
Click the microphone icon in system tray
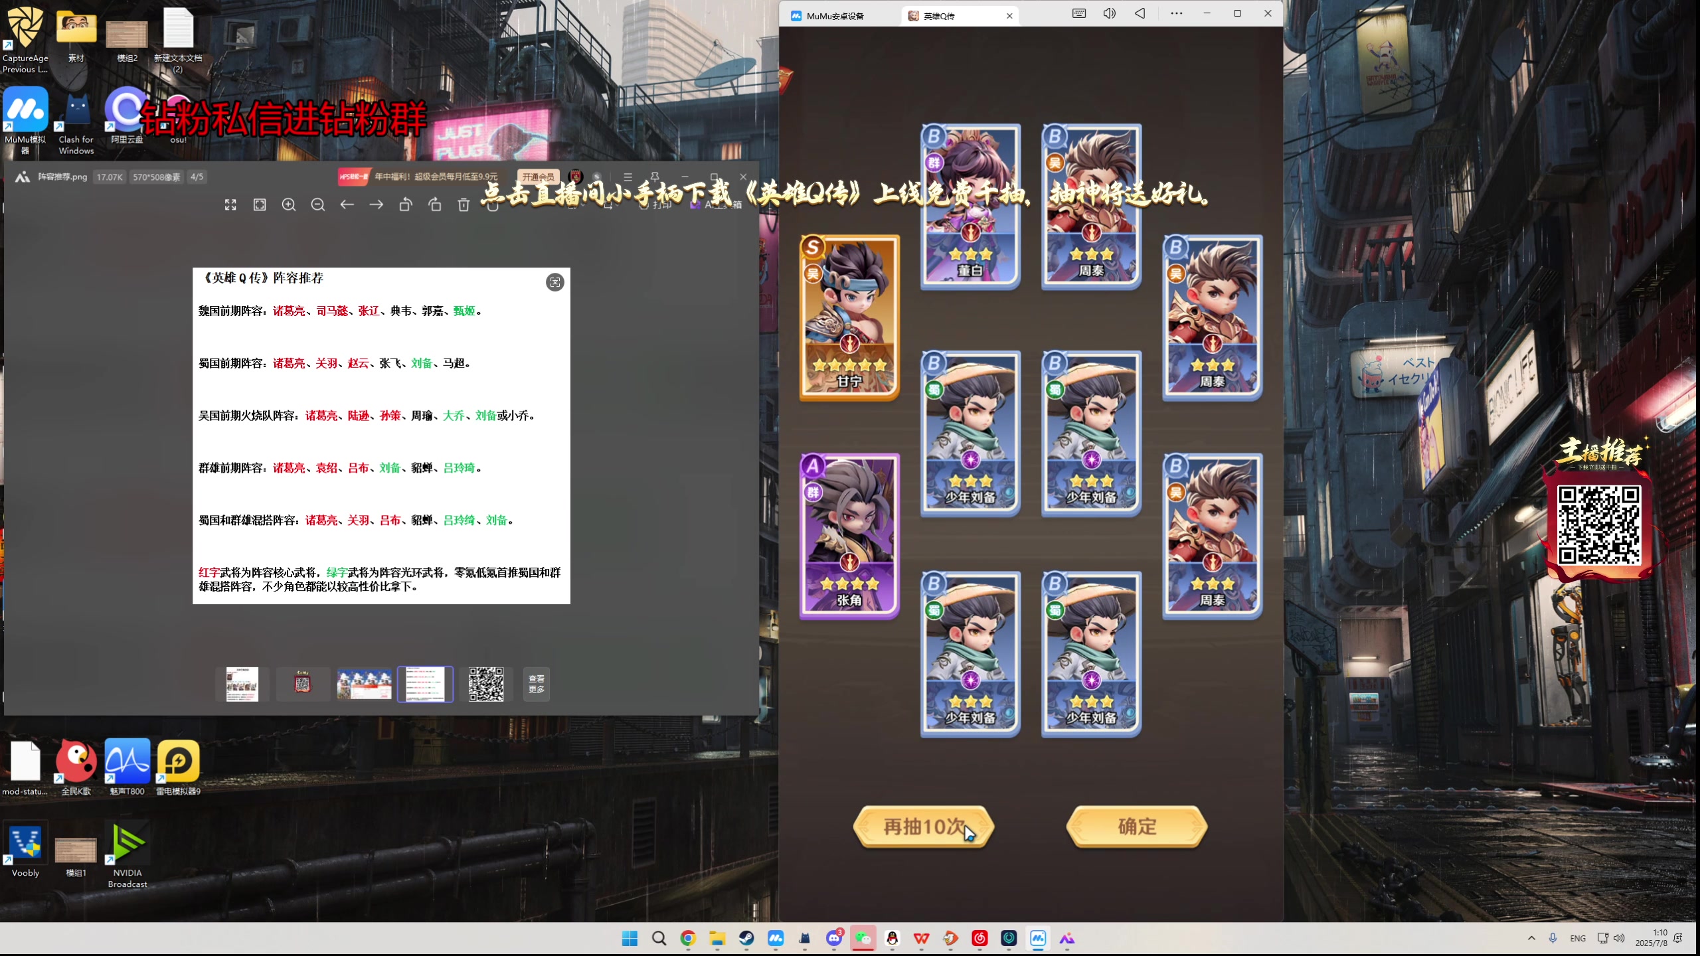click(1553, 938)
